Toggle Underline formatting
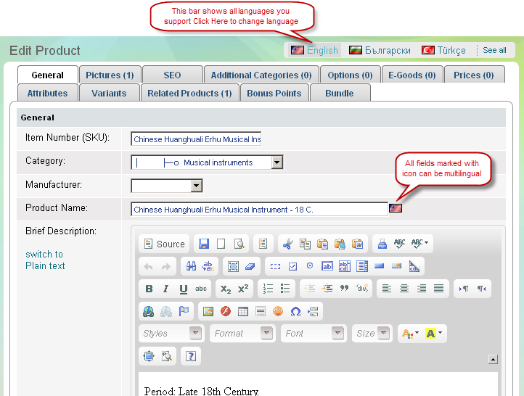Viewport: 524px width, 396px height. (184, 289)
